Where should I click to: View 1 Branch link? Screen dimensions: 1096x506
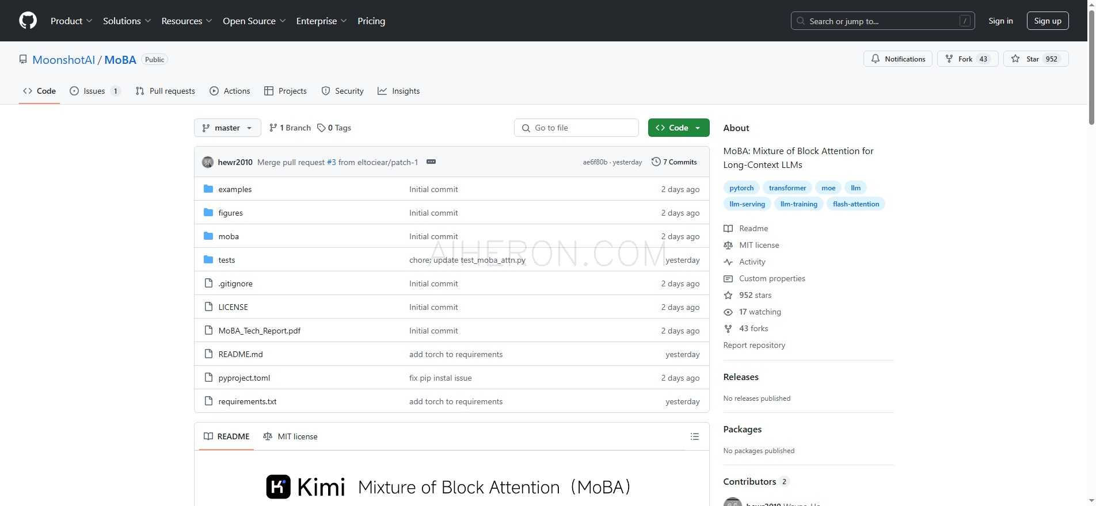coord(290,128)
